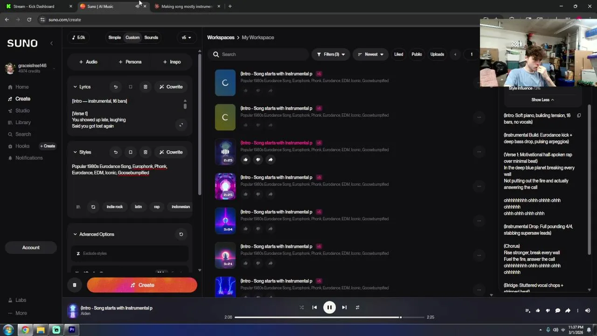The height and width of the screenshot is (336, 597).
Task: Open the comments icon in player bar
Action: [x=558, y=311]
